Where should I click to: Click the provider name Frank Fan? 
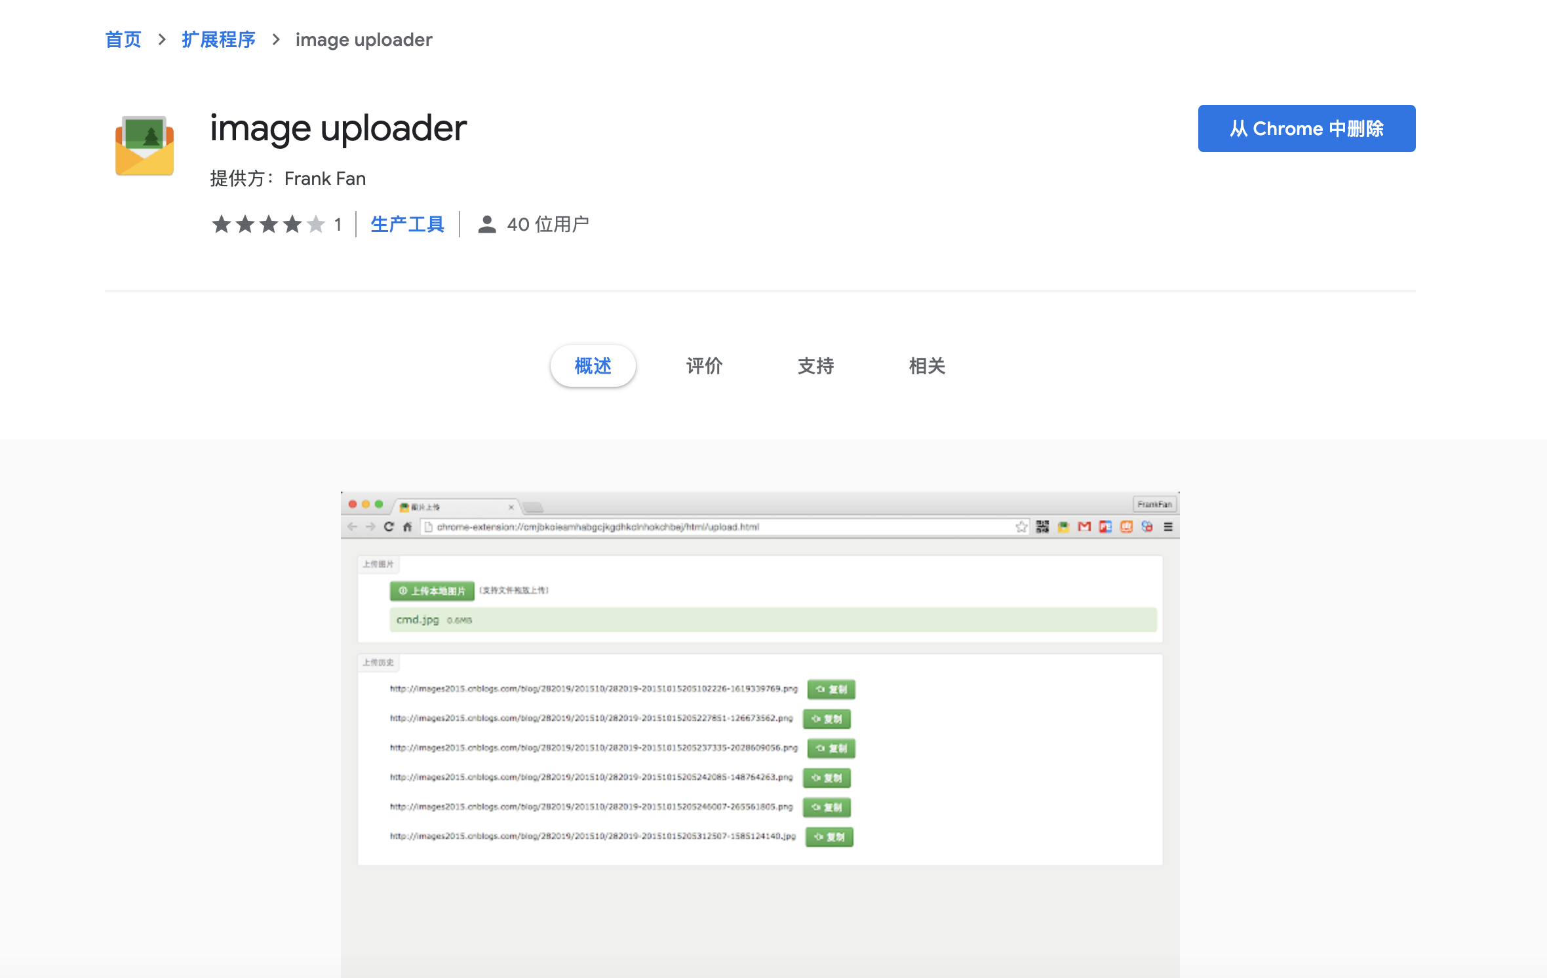click(325, 178)
